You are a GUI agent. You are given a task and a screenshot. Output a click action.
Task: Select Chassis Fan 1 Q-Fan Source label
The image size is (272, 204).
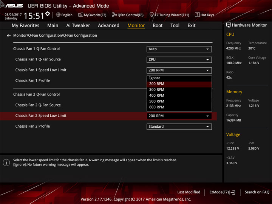tap(38, 59)
